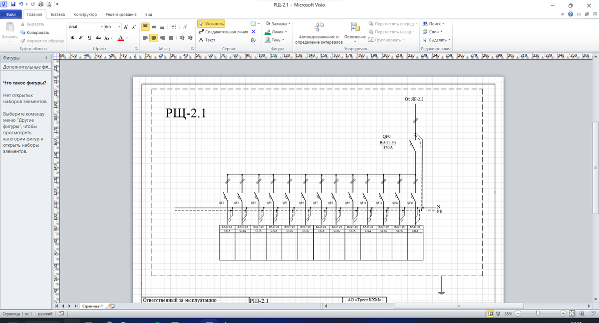Toggle underline text formatting
This screenshot has width=599, height=323.
click(x=89, y=38)
